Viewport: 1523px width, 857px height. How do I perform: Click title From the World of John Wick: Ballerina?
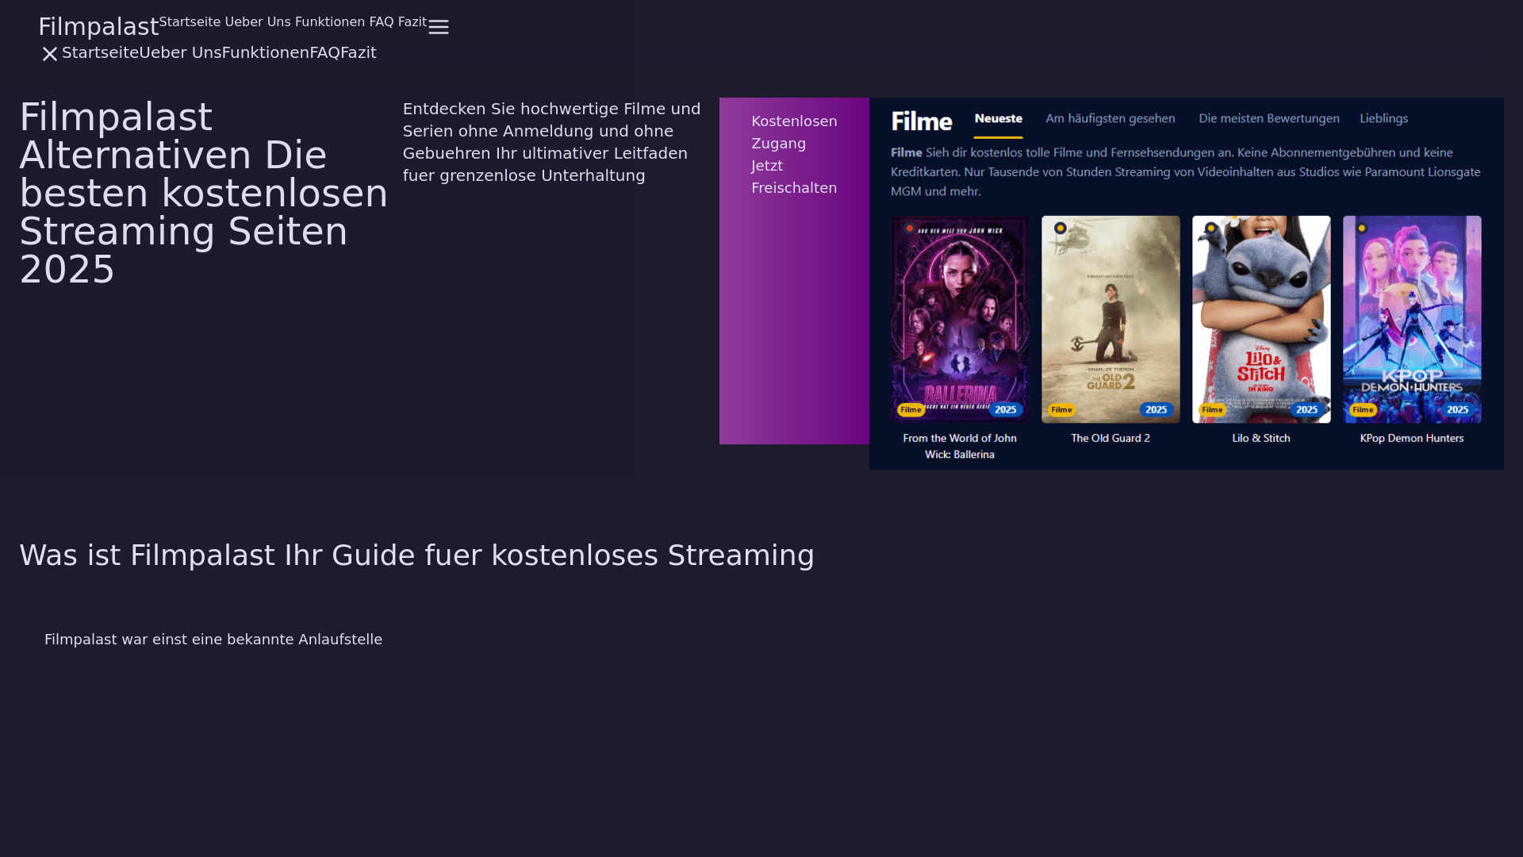pos(960,446)
